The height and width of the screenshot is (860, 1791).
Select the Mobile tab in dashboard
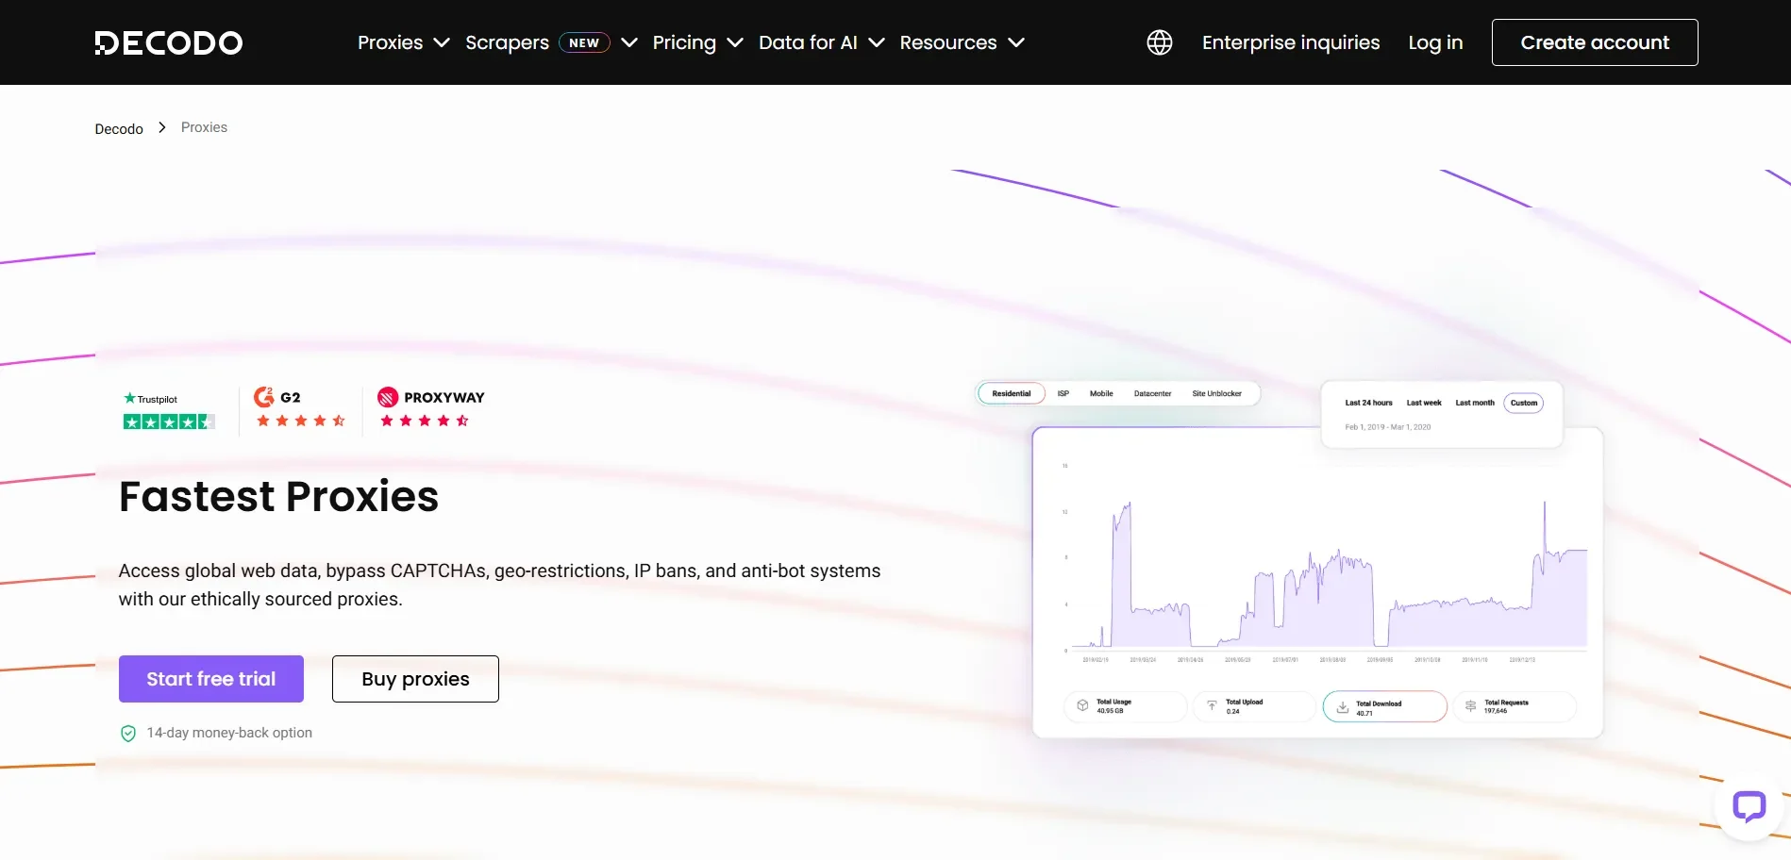(x=1101, y=393)
